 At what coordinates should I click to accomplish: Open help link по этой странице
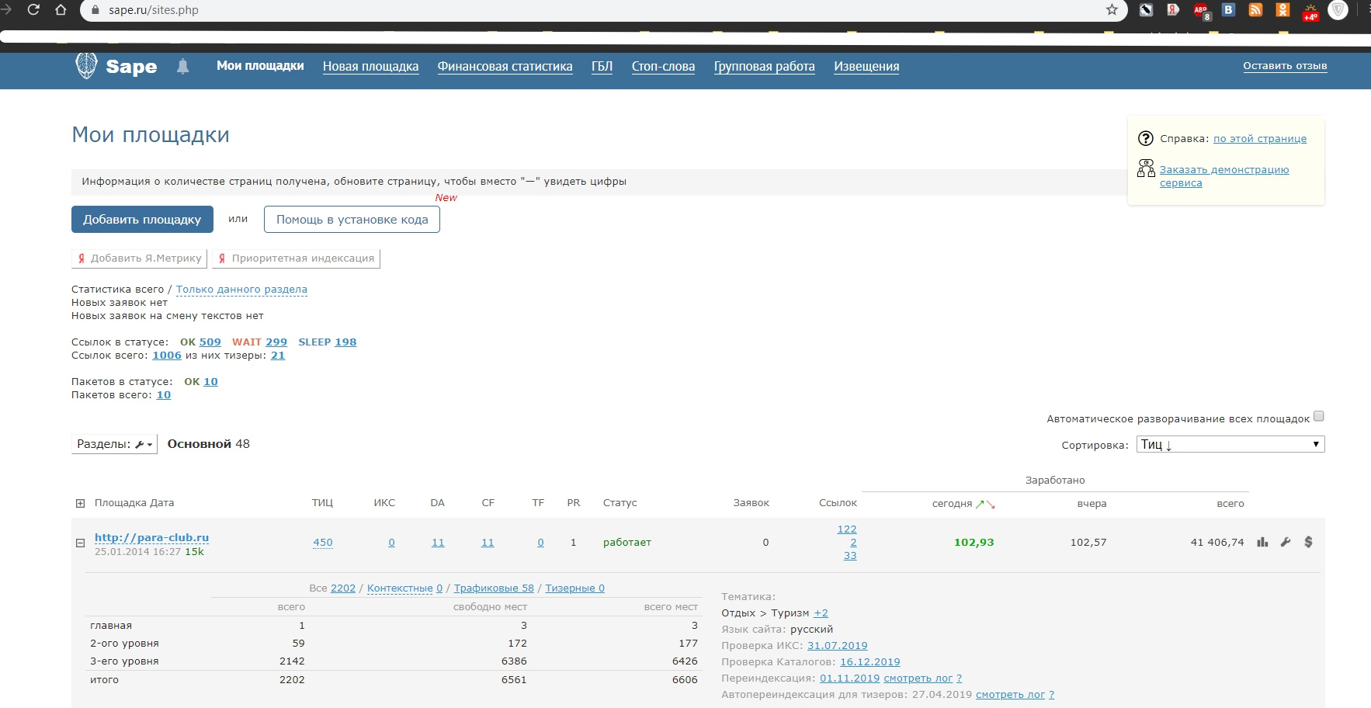click(x=1260, y=139)
